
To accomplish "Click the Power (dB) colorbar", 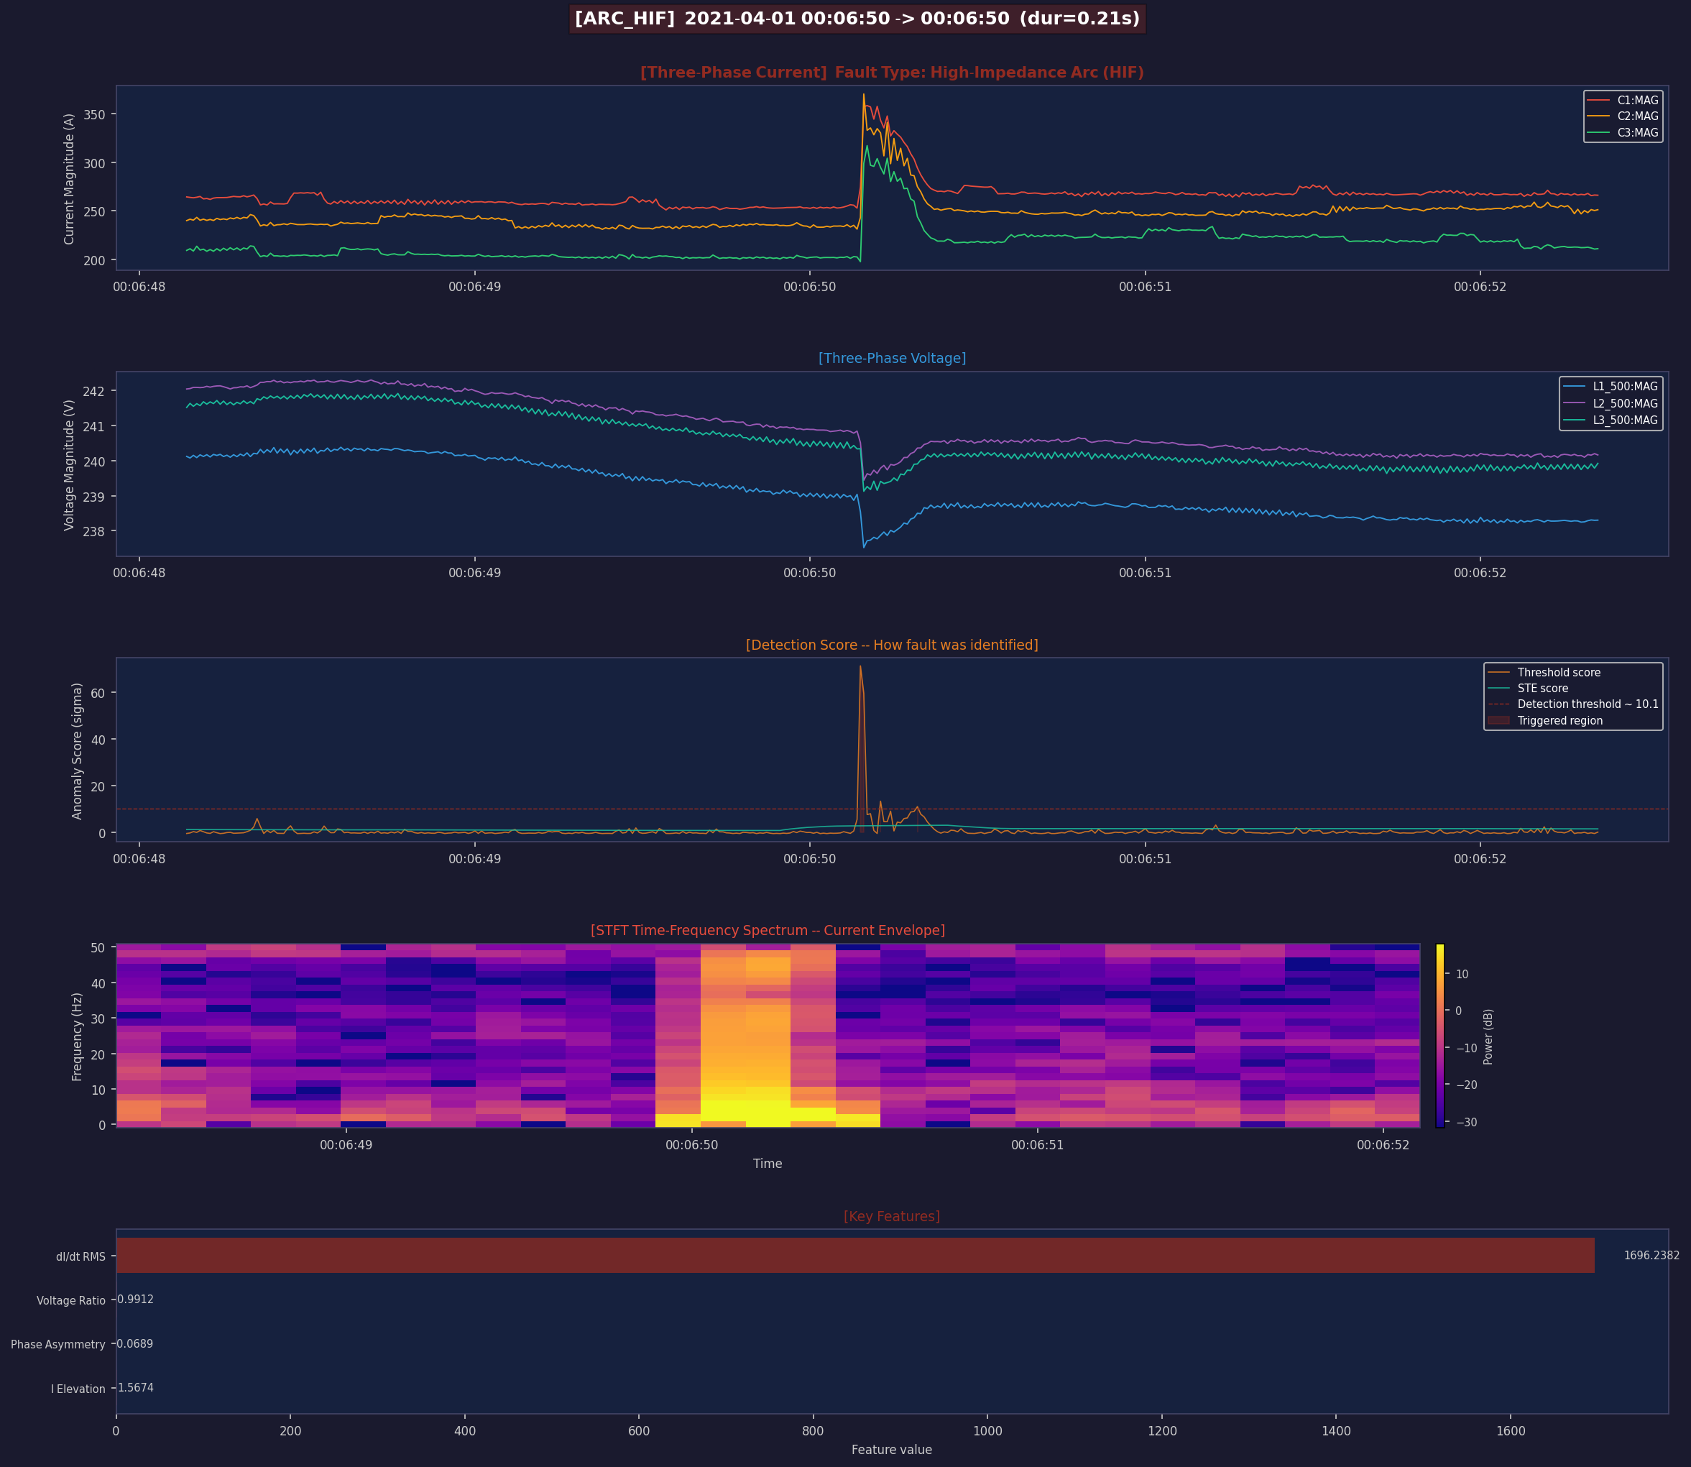I will coord(1439,1036).
